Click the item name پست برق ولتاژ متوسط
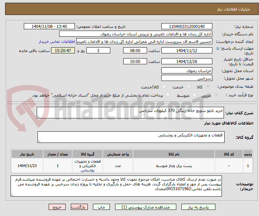259x216 pixels. point(174,166)
